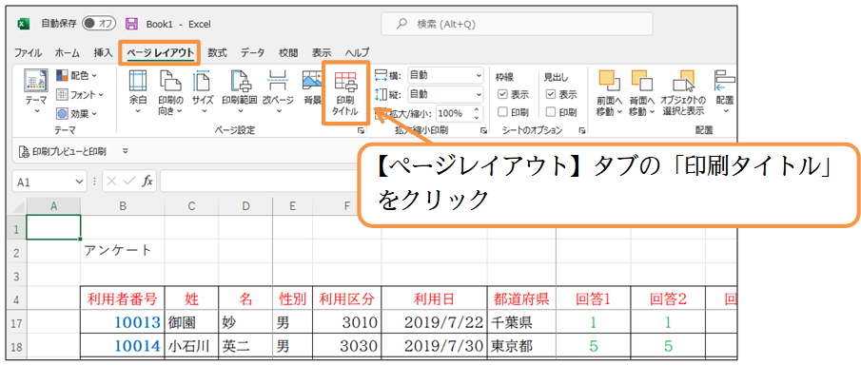Open the theme effects (効果) dropdown
The width and height of the screenshot is (861, 365).
(x=77, y=114)
